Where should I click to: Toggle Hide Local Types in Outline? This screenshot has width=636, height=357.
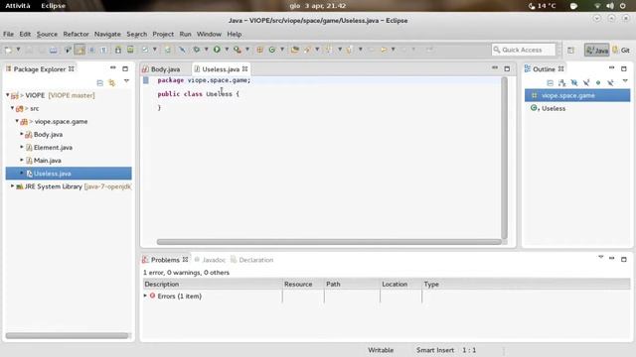[610, 82]
